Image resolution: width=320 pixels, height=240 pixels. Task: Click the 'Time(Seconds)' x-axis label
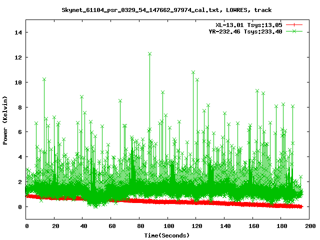point(167,235)
